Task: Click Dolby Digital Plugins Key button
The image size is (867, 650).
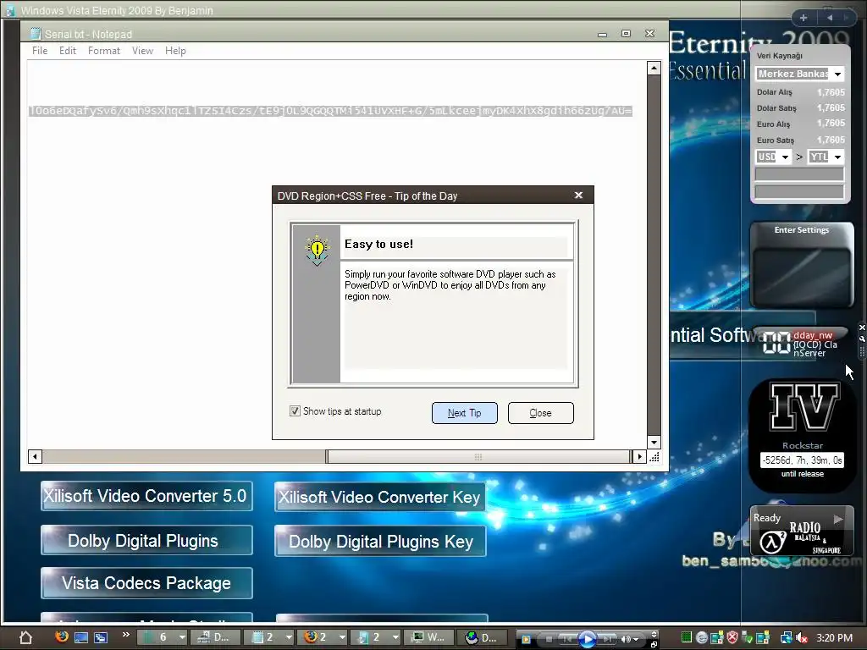Action: coord(380,542)
